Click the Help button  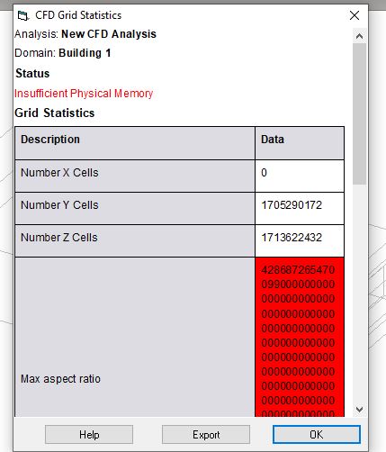89,434
